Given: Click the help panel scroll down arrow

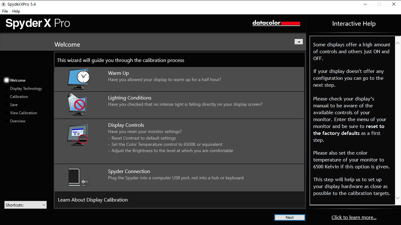Looking at the screenshot, I should [398, 198].
